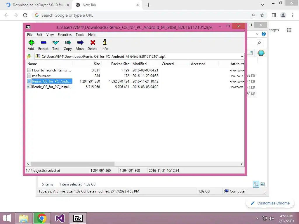The height and width of the screenshot is (224, 299).
Task: Bookmark this tab star icon
Action: (x=262, y=15)
